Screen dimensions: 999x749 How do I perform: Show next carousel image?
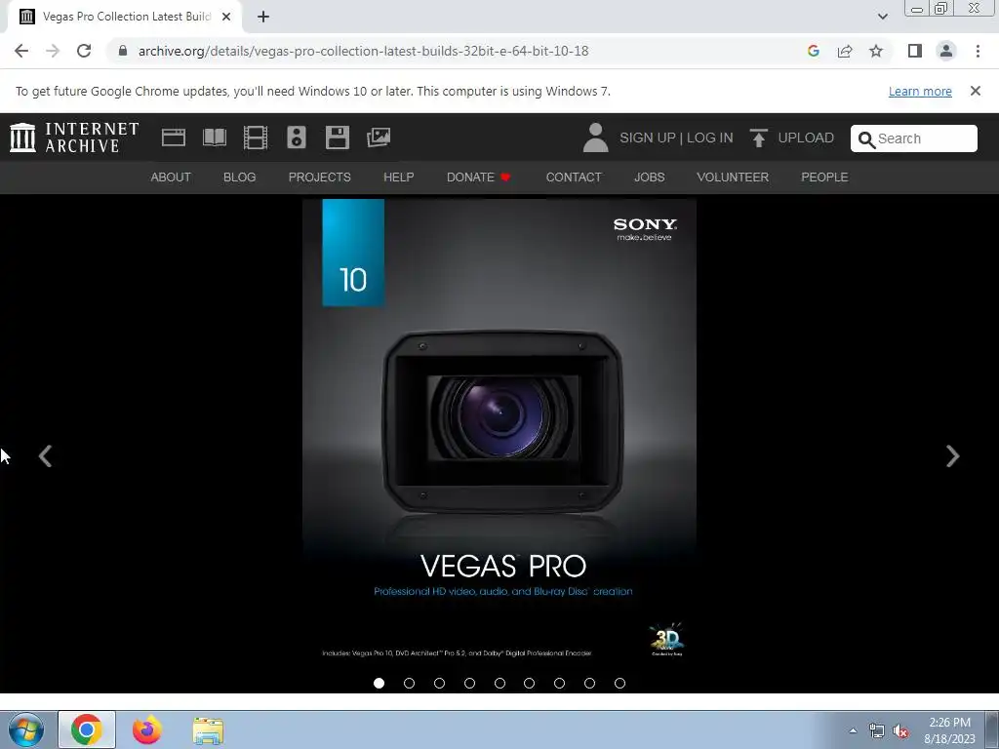[x=952, y=456]
